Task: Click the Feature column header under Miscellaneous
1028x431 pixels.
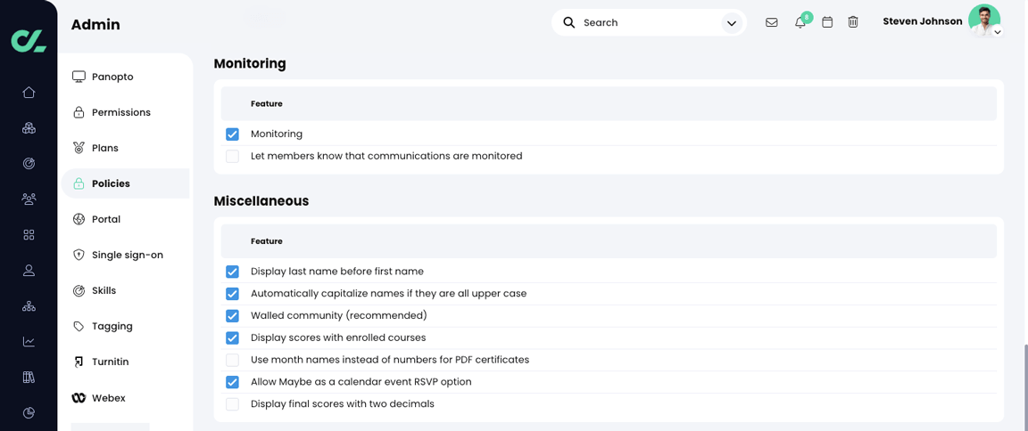Action: tap(266, 241)
